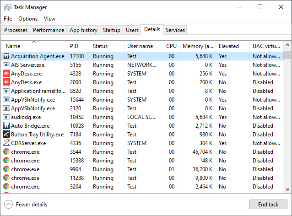This screenshot has width=292, height=216.
Task: Switch to the Performance tab
Action: 49,30
